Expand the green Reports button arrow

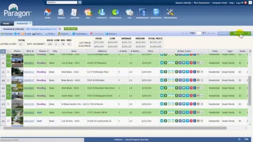[x=249, y=34]
